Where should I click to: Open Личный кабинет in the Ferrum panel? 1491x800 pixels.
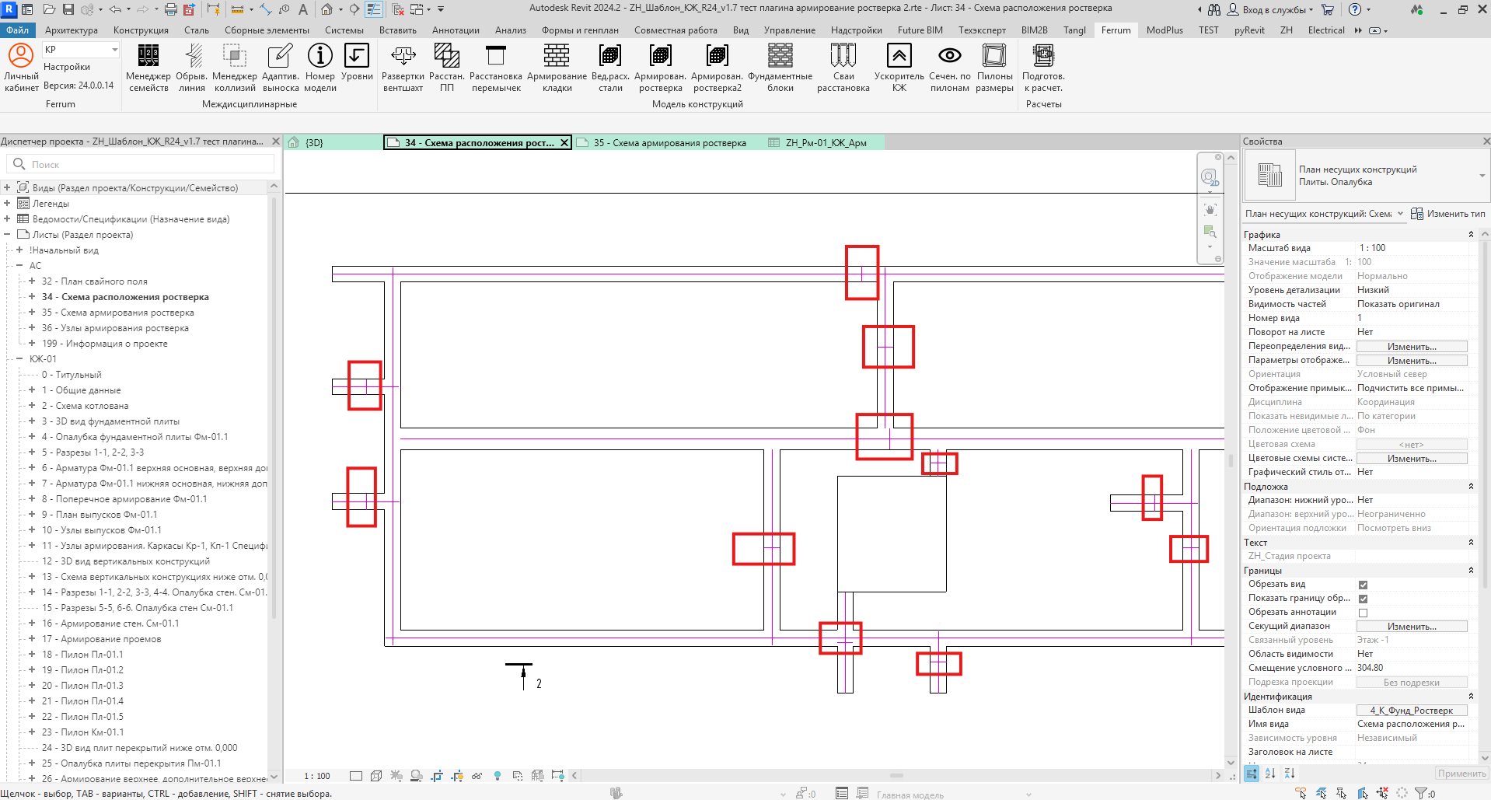point(21,68)
